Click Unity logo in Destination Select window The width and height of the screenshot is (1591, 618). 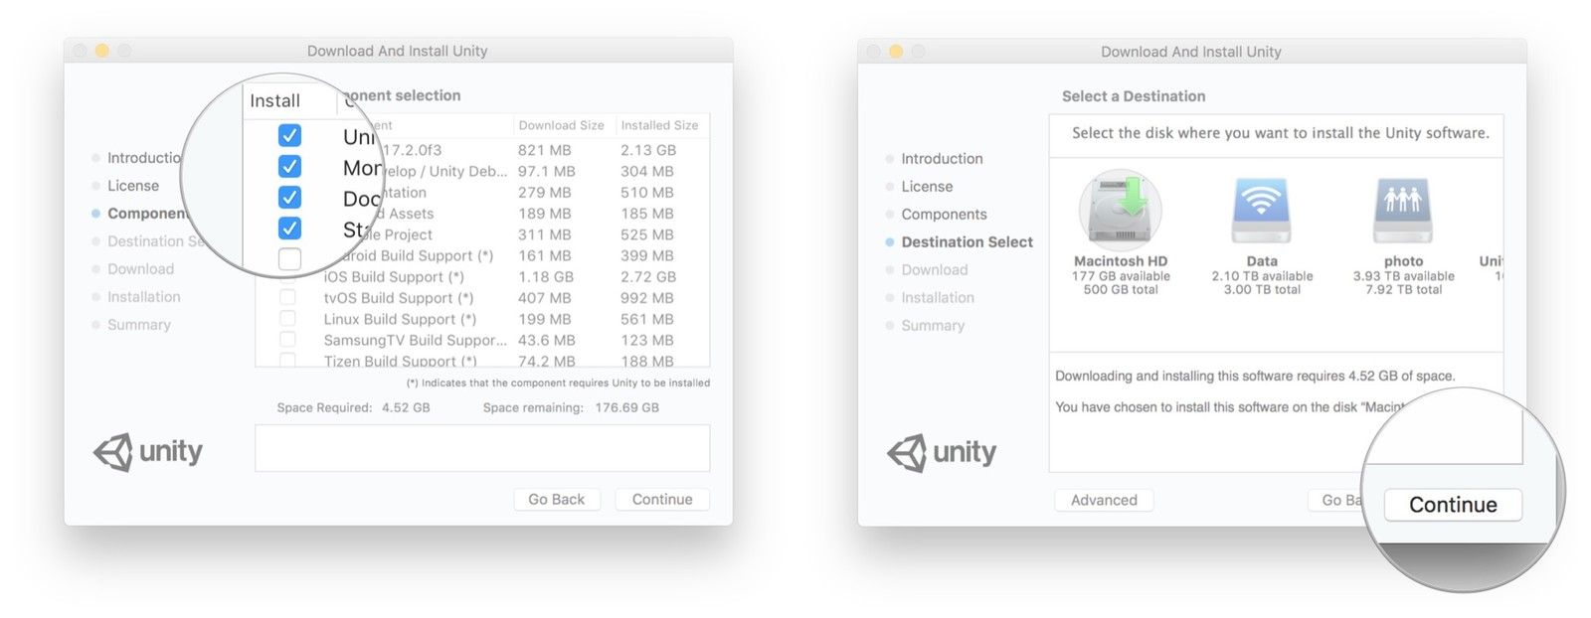[x=942, y=453]
